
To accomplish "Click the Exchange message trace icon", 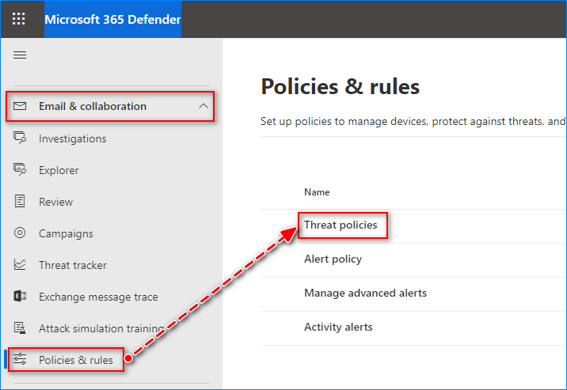I will click(20, 296).
